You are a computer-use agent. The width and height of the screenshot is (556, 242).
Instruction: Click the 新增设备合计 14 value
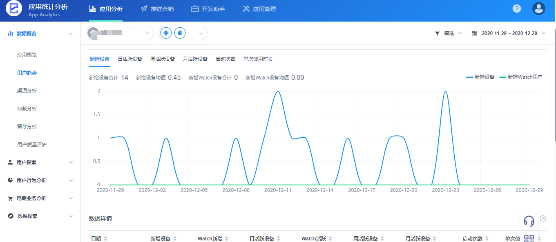click(125, 77)
